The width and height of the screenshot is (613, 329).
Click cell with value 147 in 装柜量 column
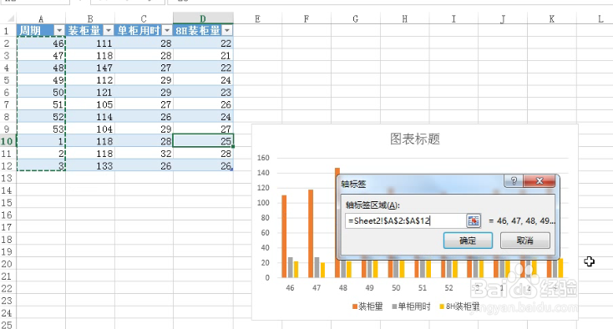pyautogui.click(x=90, y=68)
